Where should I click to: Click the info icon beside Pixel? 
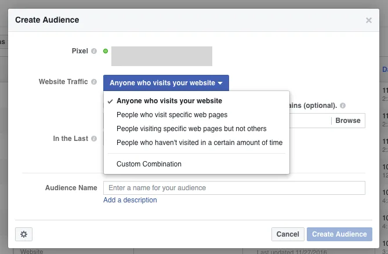coord(94,52)
